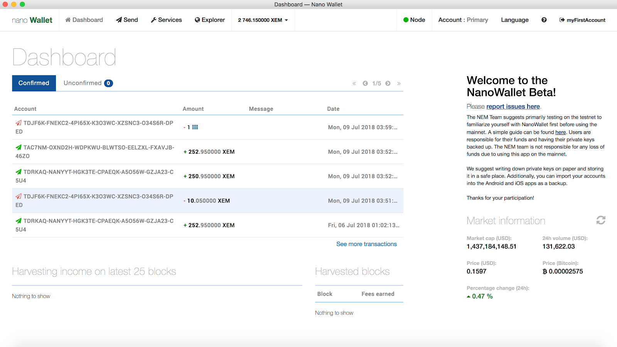
Task: Expand the 2 746.150000 XEM balance dropdown
Action: click(x=263, y=20)
